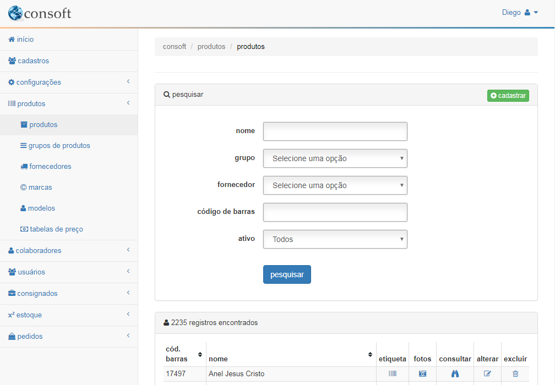Image resolution: width=555 pixels, height=385 pixels.
Task: Open the fornecedor dropdown
Action: tap(335, 185)
